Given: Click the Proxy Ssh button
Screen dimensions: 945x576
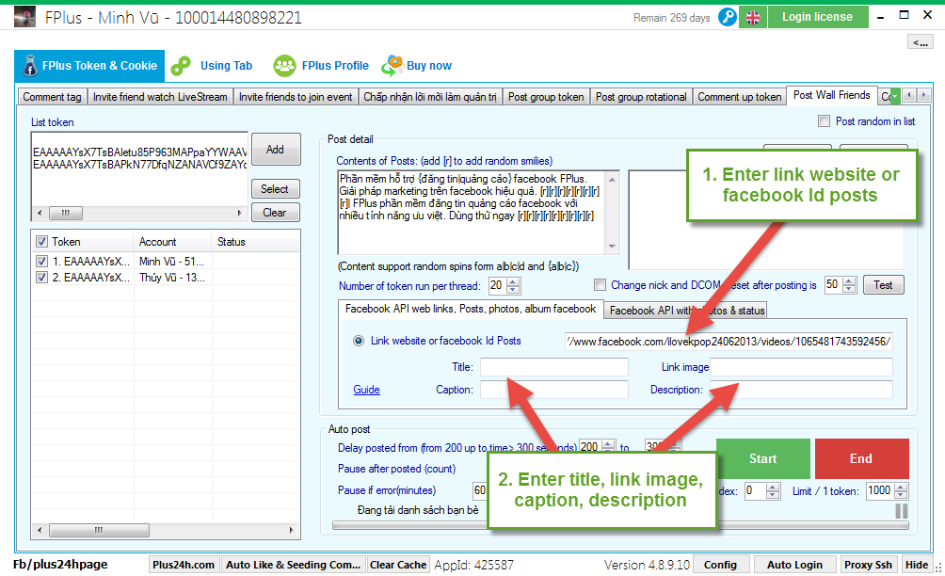Looking at the screenshot, I should pyautogui.click(x=868, y=565).
